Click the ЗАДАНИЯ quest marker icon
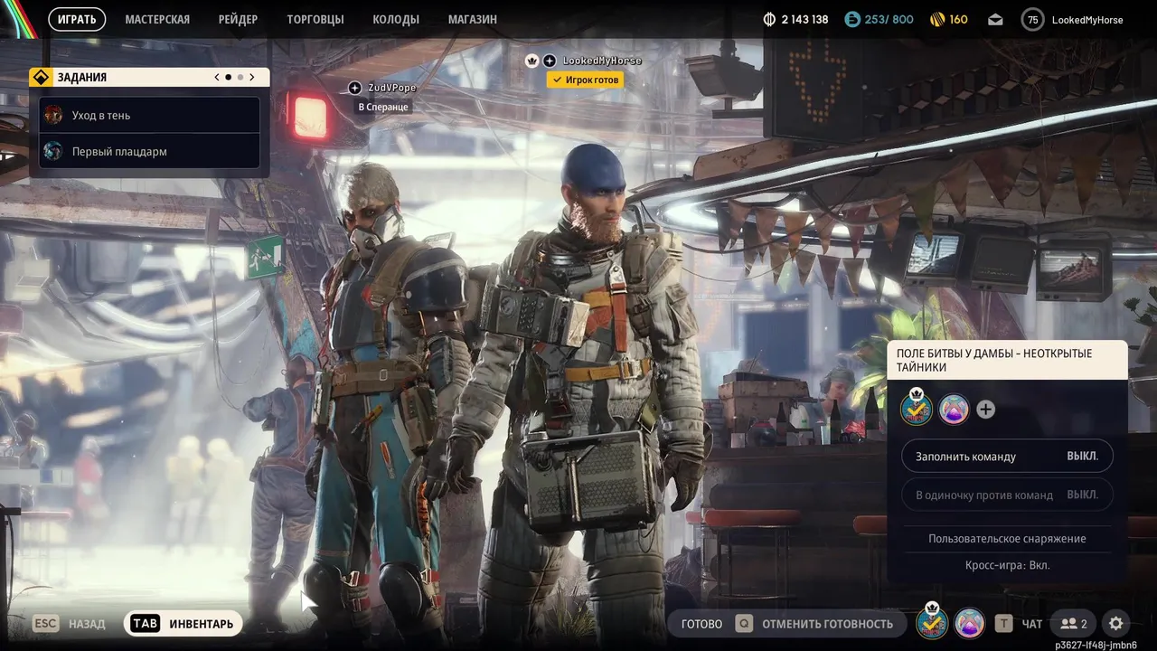 coord(40,77)
